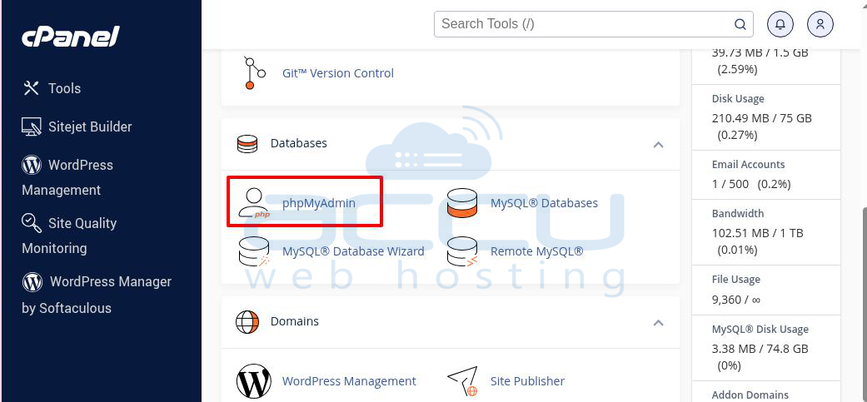
Task: Click the 3.38 MB / 74.8 GB value
Action: [x=760, y=349]
